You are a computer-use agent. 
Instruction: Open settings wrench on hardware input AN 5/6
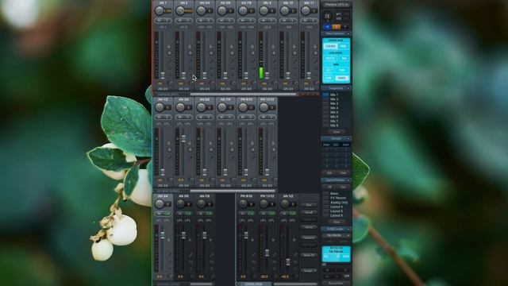click(232, 60)
